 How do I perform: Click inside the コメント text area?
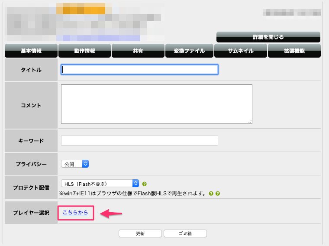156,104
